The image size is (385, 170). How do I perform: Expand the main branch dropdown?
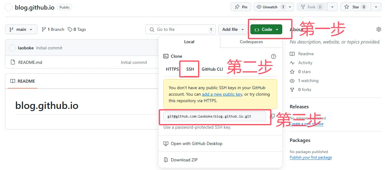pyautogui.click(x=21, y=29)
